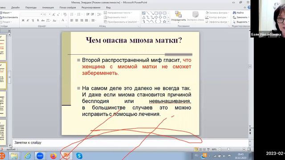This screenshot has width=285, height=160.
Task: Increase font size with larger A icon
Action: coord(53,15)
